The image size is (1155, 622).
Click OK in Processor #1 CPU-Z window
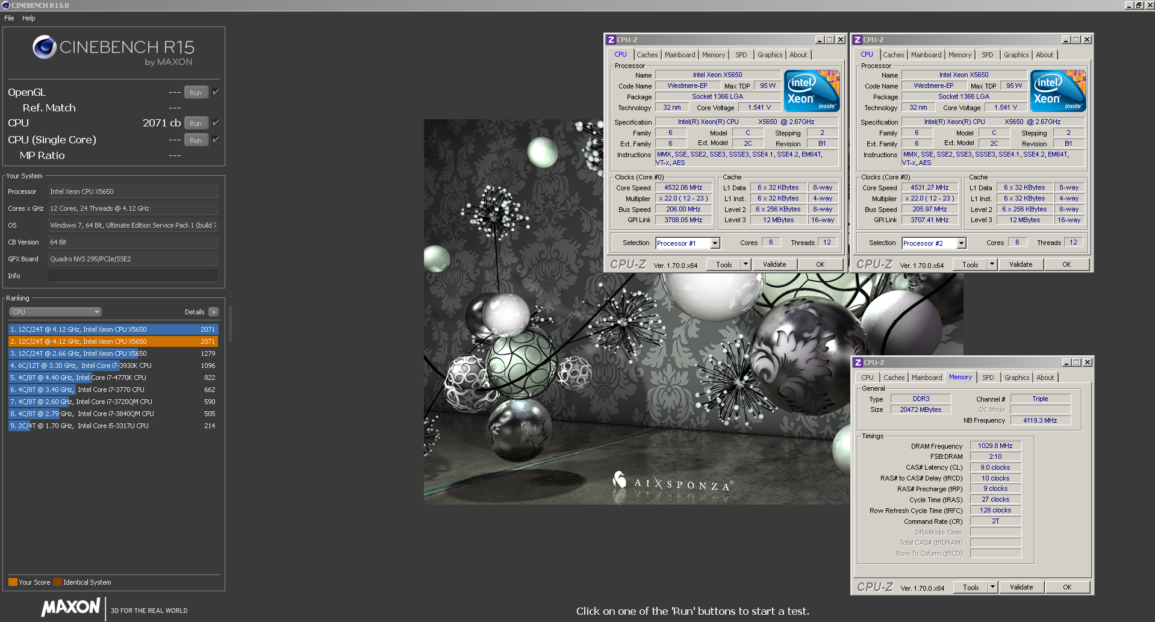pos(820,264)
